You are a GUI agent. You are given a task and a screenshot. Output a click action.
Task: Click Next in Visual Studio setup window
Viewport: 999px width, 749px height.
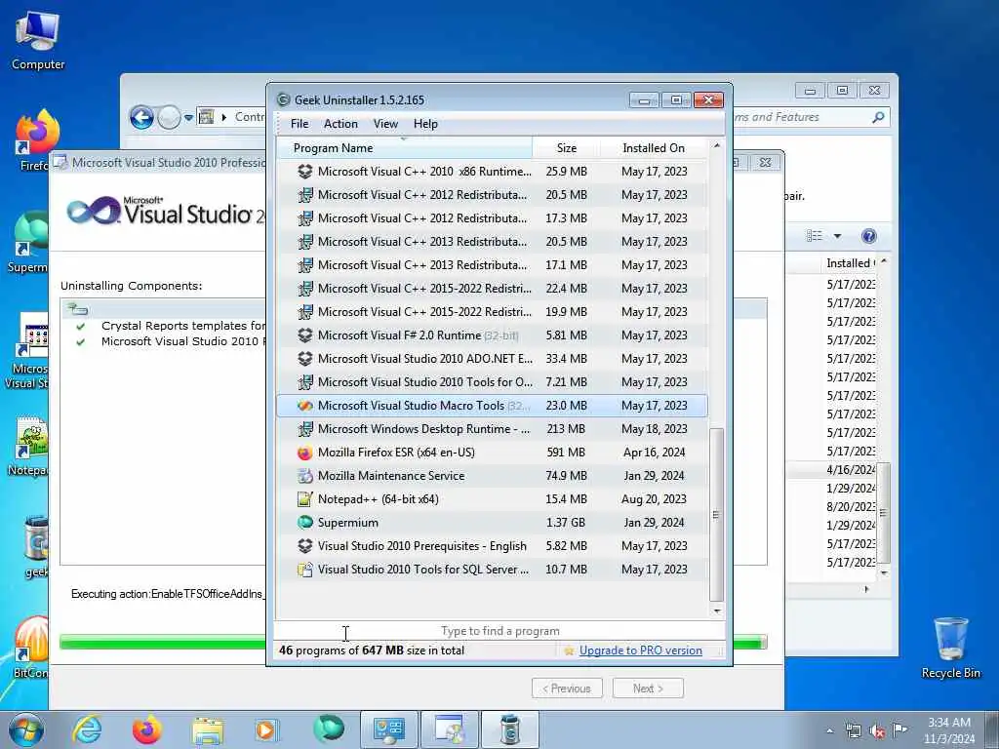[648, 688]
